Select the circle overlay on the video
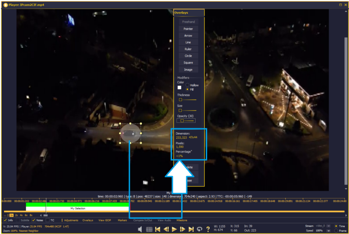This screenshot has width=349, height=234. tap(131, 133)
